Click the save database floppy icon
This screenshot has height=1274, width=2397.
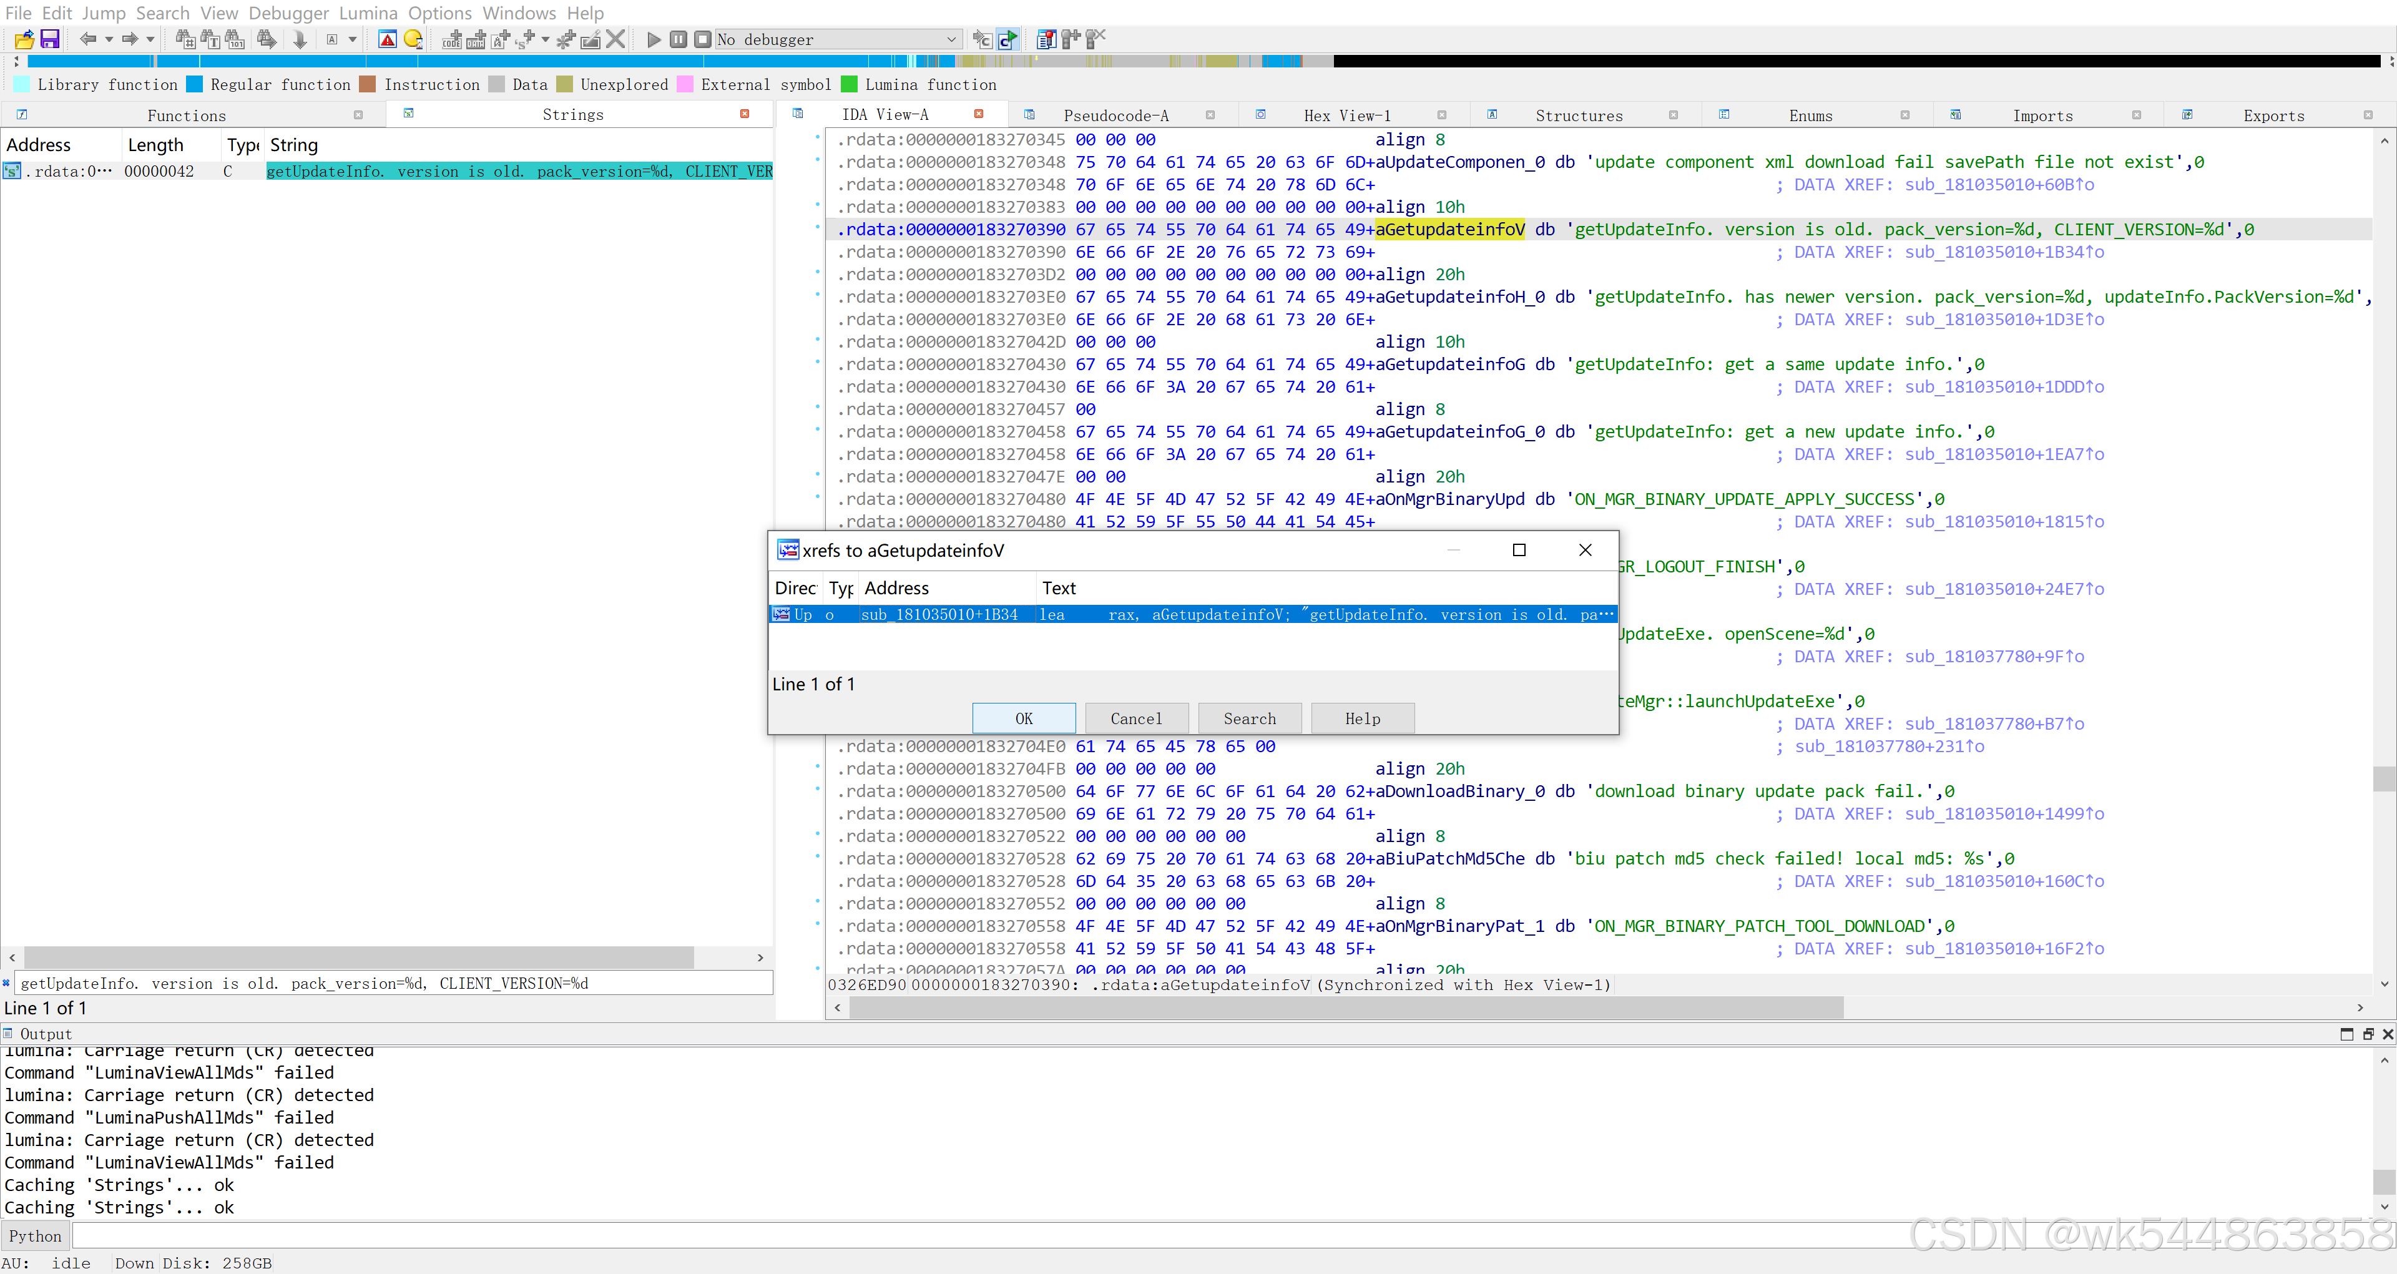coord(50,39)
